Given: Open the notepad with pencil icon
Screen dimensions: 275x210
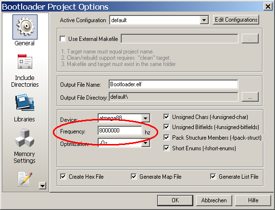Looking at the screenshot, I should click(25, 179).
